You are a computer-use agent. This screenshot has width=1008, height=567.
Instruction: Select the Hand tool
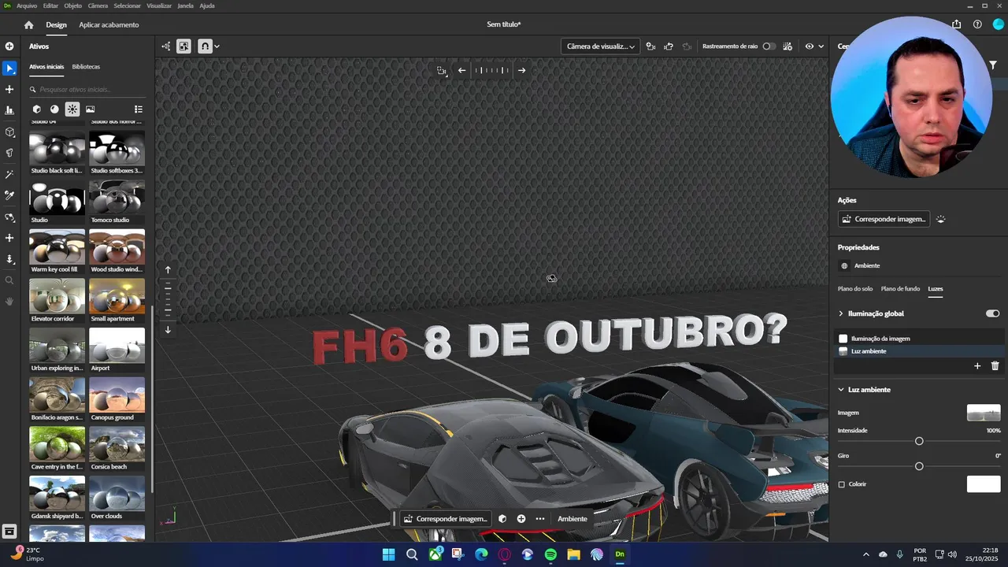coord(9,302)
